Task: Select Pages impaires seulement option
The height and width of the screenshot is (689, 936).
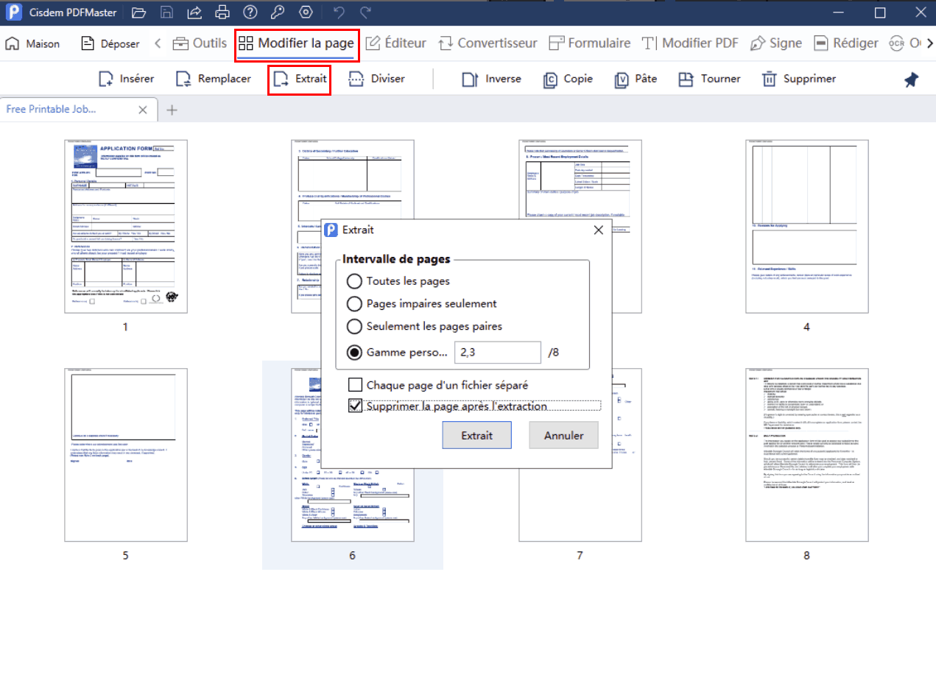Action: coord(421,304)
